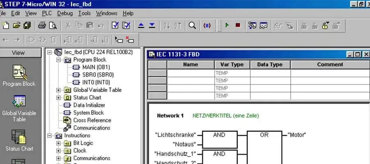Click the Compile checkmark icon
The image size is (370, 164).
point(115,25)
